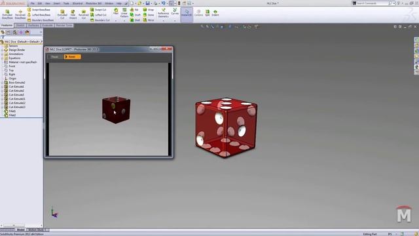
Task: Select the Rib tool
Action: (x=134, y=10)
